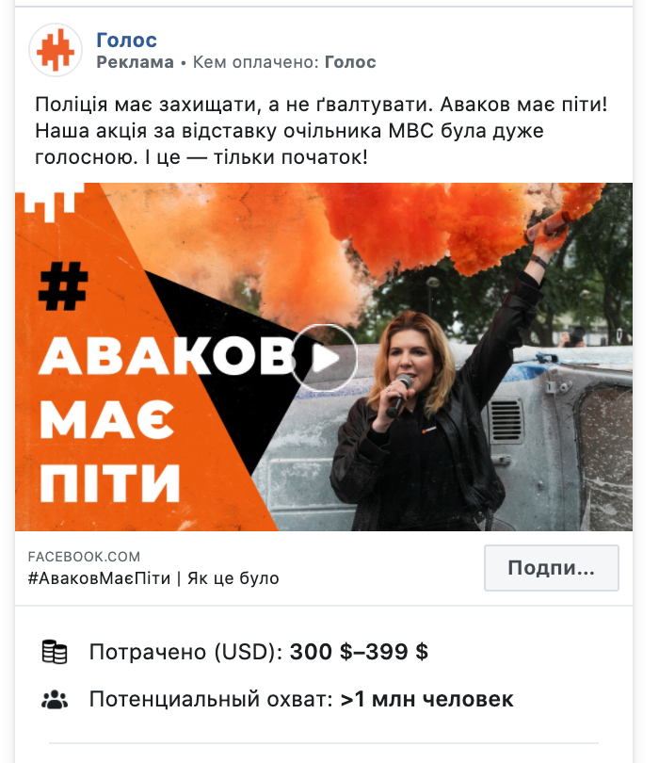Click the 300 $–399 $ spent amount
Screen dimensions: 659x763
click(x=359, y=652)
